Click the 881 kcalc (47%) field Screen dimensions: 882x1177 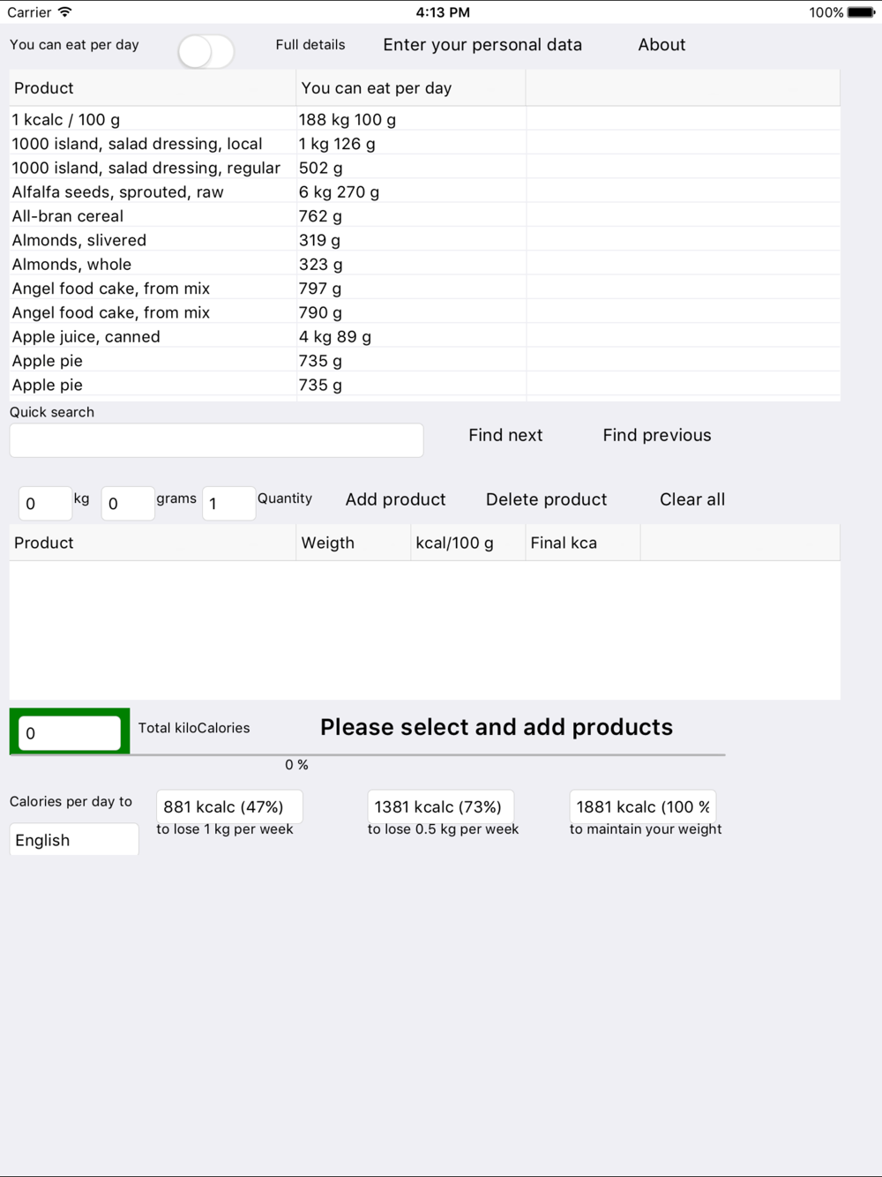click(229, 806)
